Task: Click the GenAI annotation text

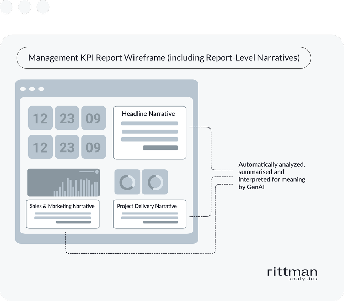Action: click(x=272, y=176)
